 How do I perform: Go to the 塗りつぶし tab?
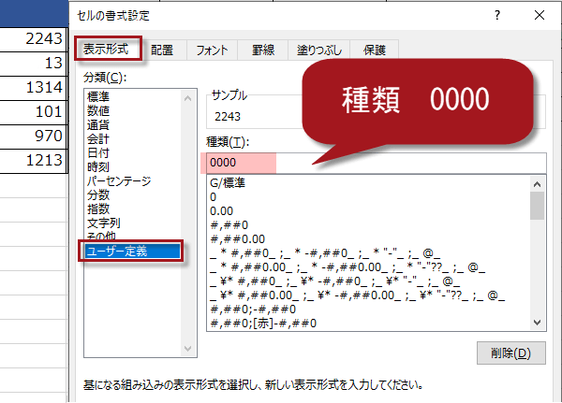pos(320,50)
